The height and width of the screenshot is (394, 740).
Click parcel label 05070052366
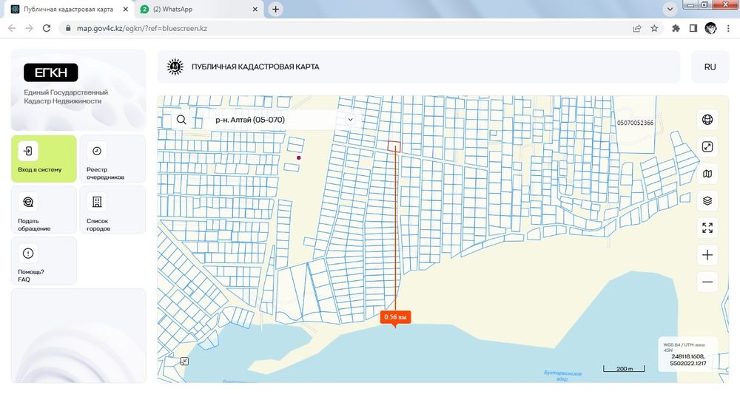(x=635, y=123)
